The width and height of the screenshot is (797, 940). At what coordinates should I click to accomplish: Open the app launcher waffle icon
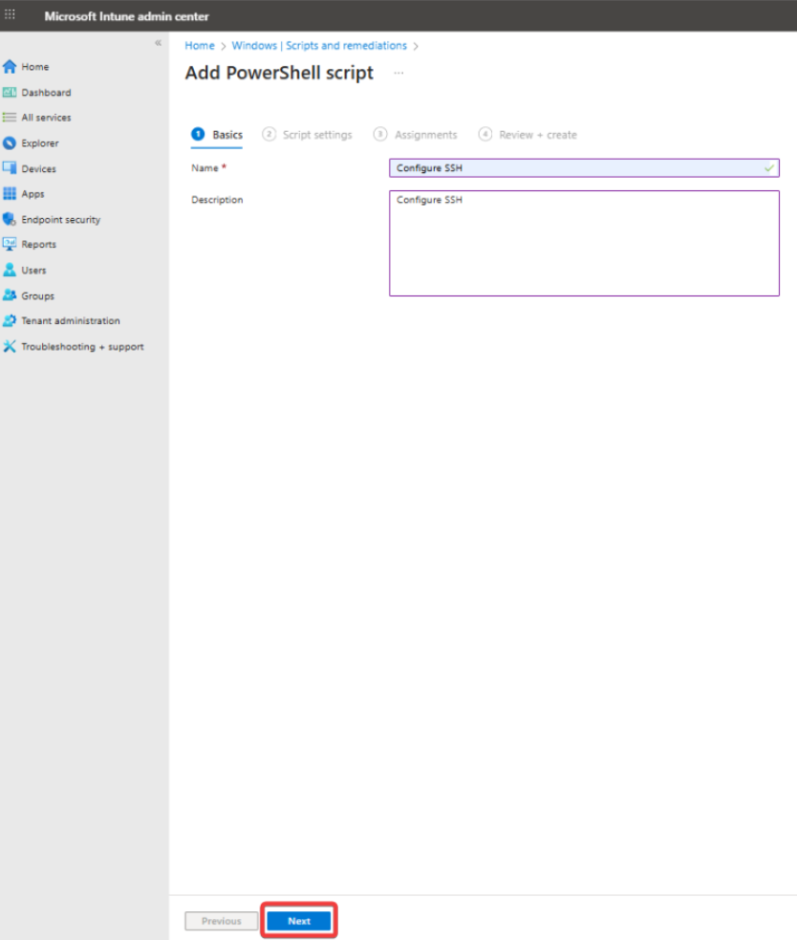(x=11, y=16)
